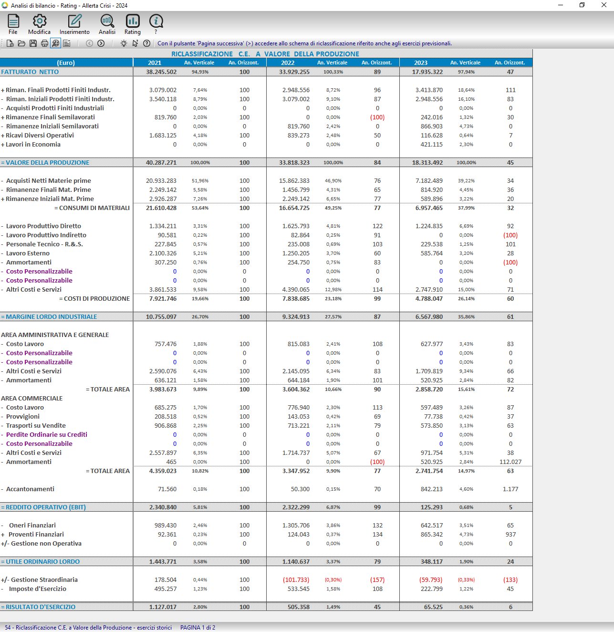Maximize the Analisi di bilancio window
The height and width of the screenshot is (632, 614).
point(582,5)
